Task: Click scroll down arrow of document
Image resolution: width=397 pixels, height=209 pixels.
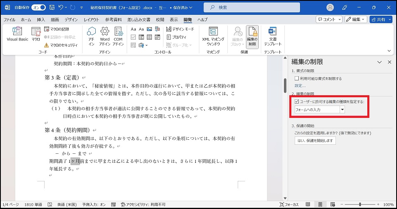Action: pos(285,198)
